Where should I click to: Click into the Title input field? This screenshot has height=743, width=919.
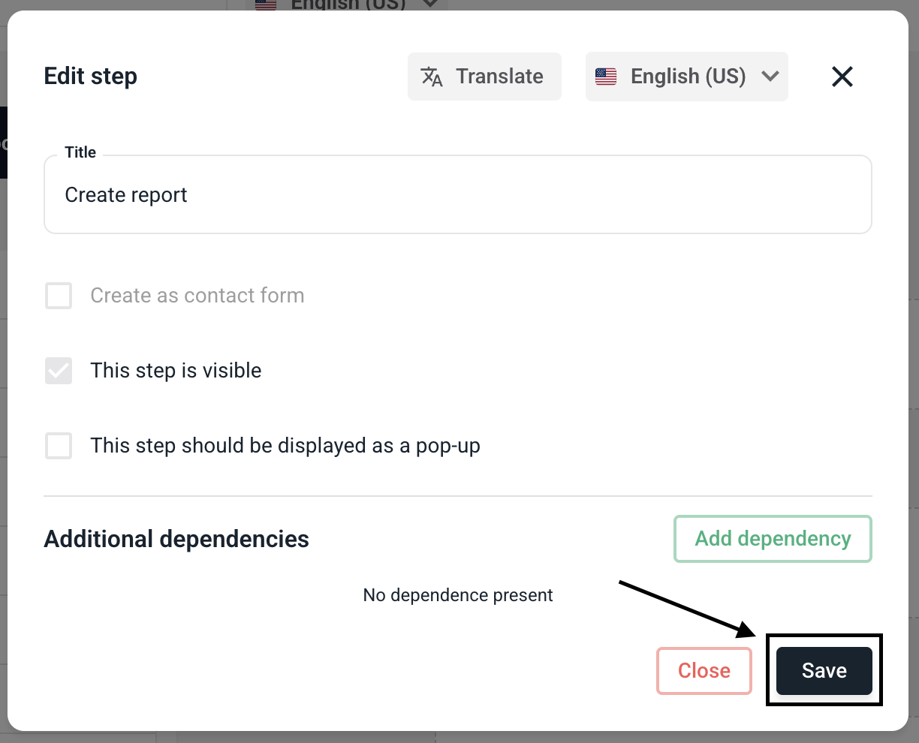click(x=458, y=195)
